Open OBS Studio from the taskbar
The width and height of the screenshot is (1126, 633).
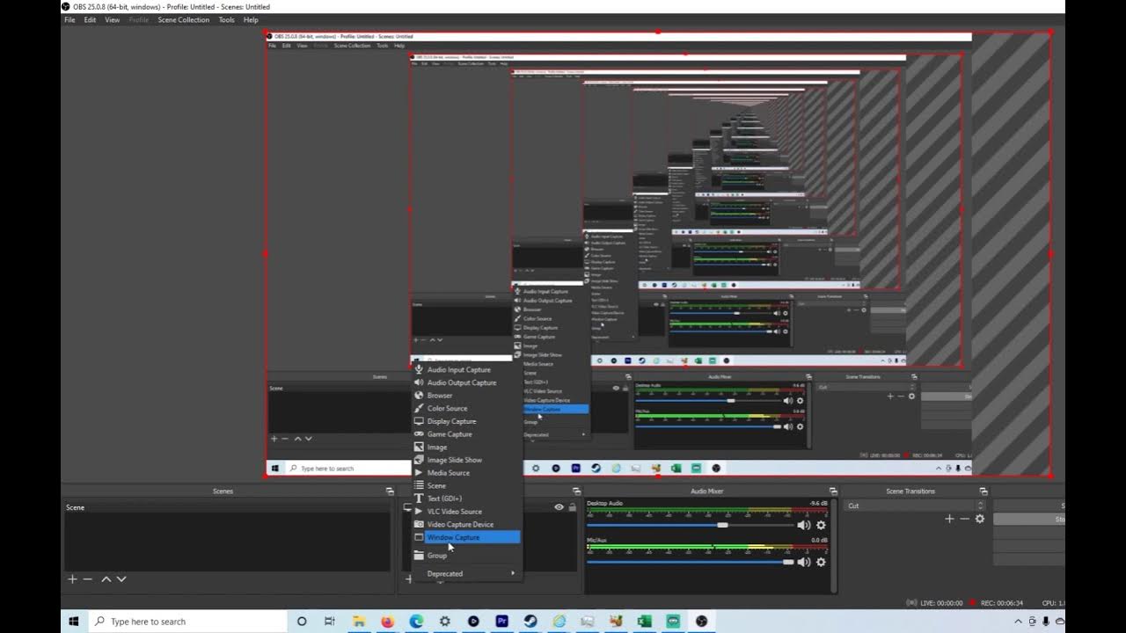701,621
